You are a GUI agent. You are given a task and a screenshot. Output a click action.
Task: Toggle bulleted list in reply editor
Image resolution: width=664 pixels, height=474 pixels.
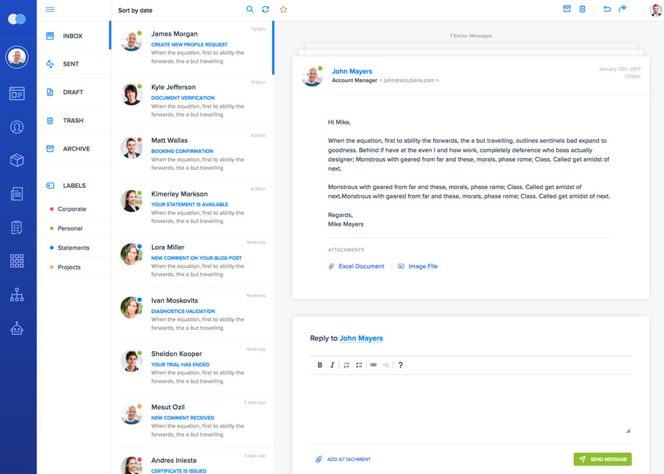point(359,365)
